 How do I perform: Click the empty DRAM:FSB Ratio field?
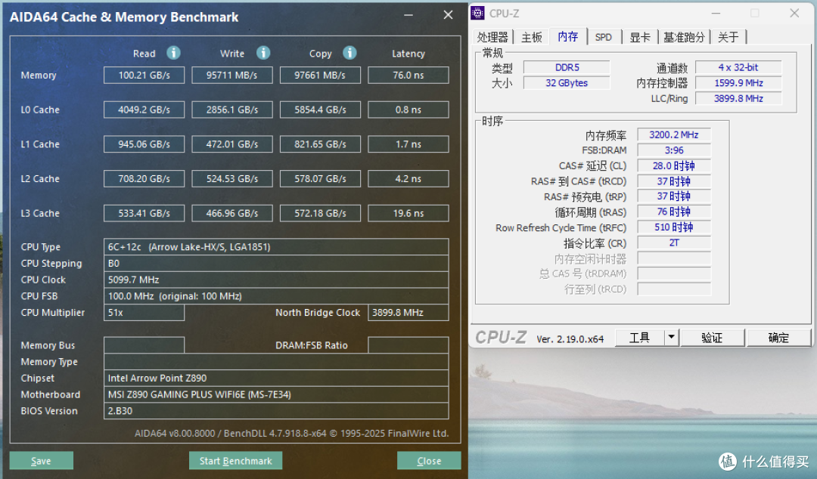tap(408, 345)
